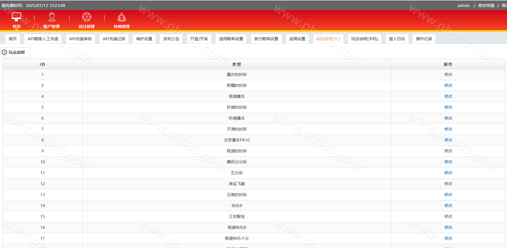Click 修改 for 江苏骰宝 row

448,217
